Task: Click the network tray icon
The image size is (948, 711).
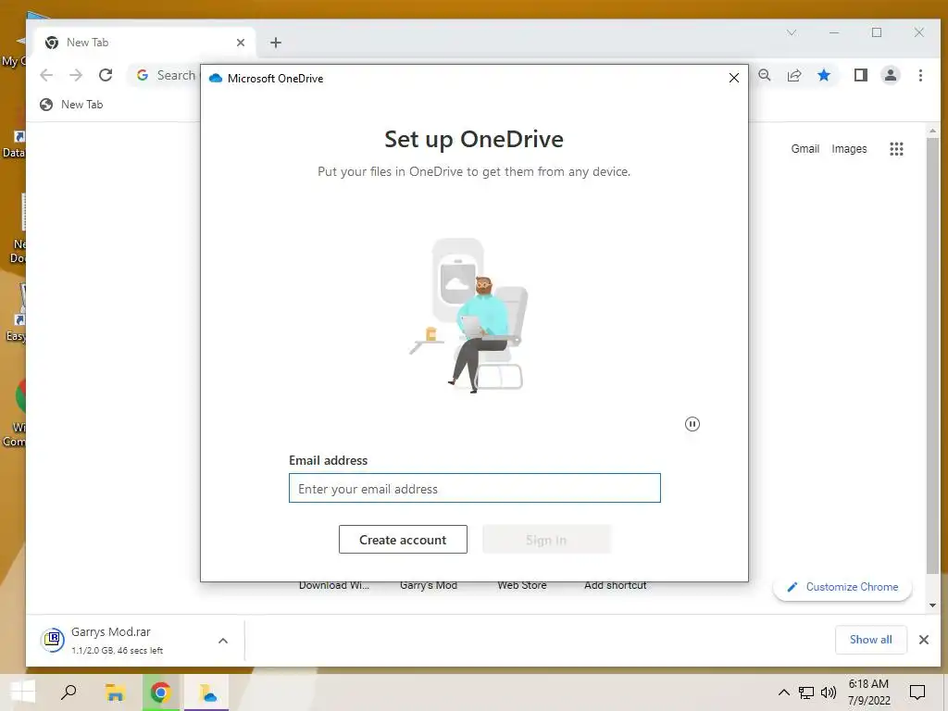Action: click(806, 692)
